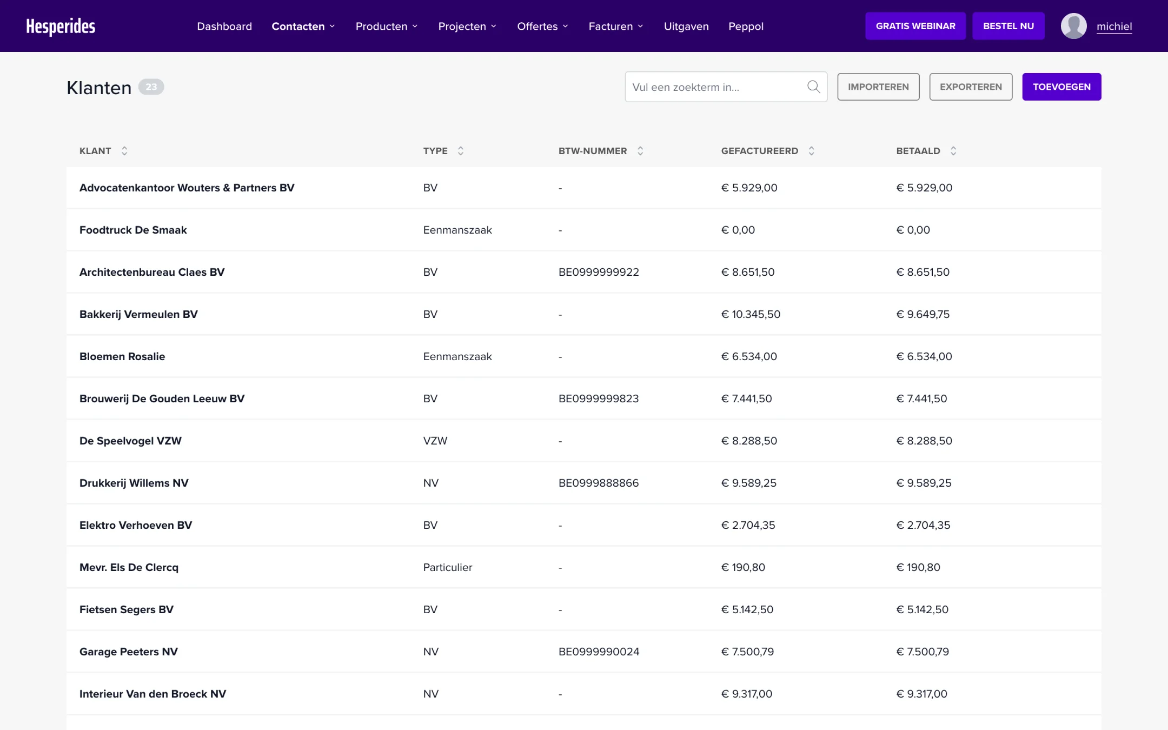Click the BESTEL NU button
This screenshot has height=730, width=1168.
1008,26
